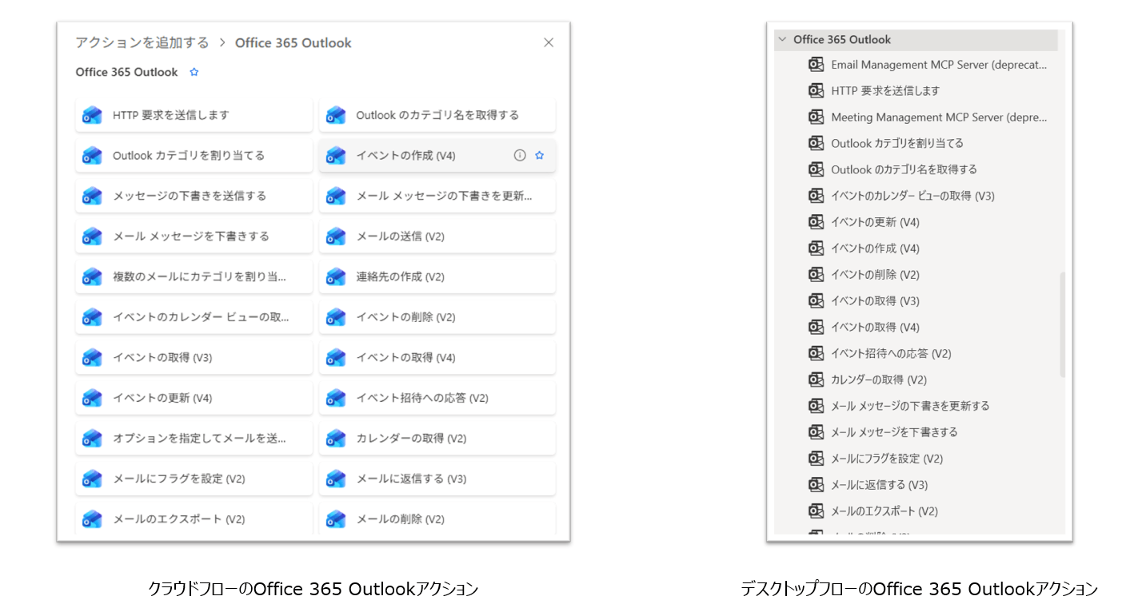The image size is (1138, 616).
Task: Click icon beside Meeting Management MCP Server tree item
Action: tap(816, 117)
